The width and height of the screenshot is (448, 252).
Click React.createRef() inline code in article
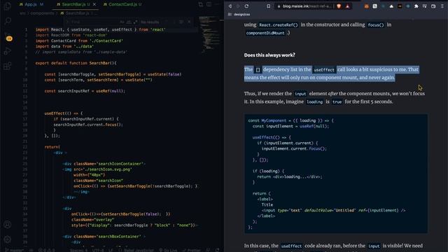pyautogui.click(x=279, y=25)
